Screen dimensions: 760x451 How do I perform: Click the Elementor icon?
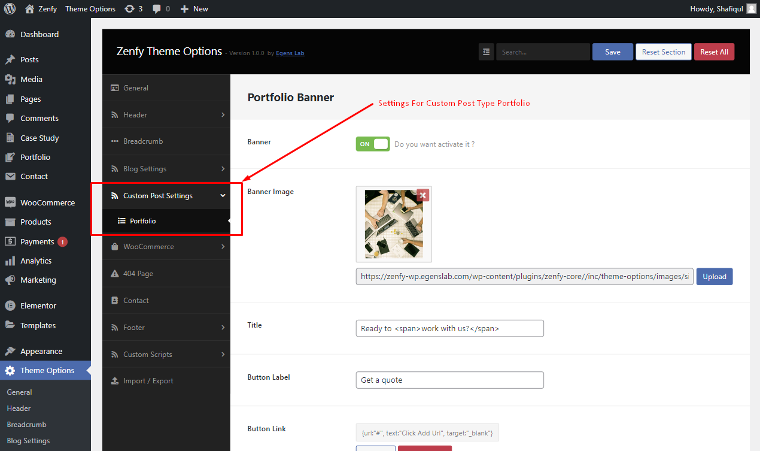pyautogui.click(x=10, y=305)
